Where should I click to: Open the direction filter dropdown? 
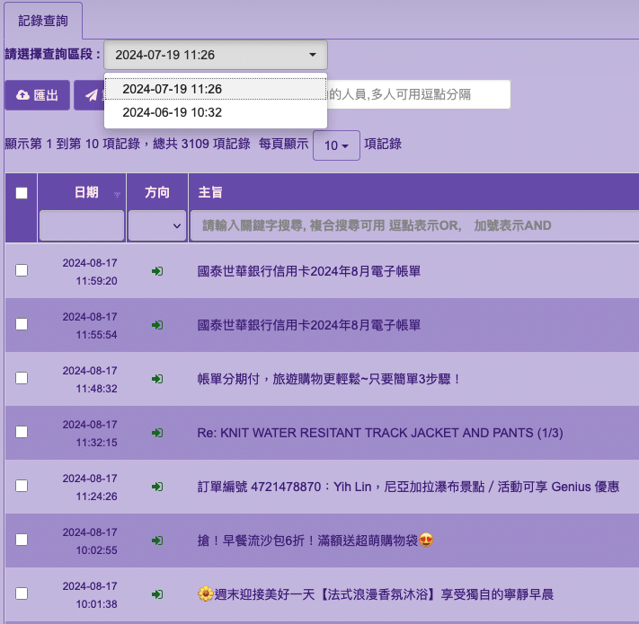click(x=157, y=225)
